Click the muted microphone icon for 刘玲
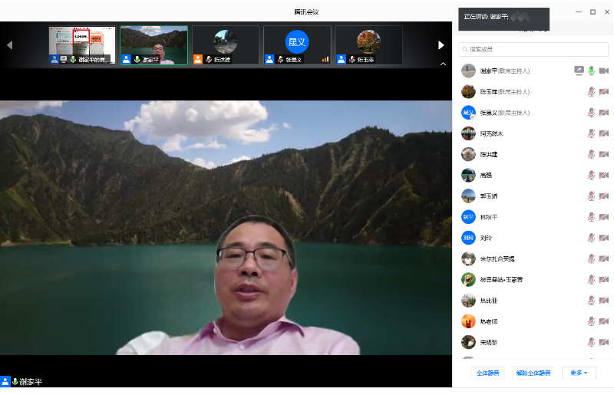614x395 pixels. click(592, 238)
